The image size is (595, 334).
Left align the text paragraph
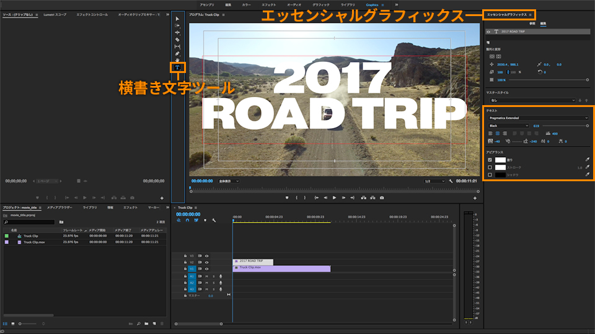tap(490, 134)
